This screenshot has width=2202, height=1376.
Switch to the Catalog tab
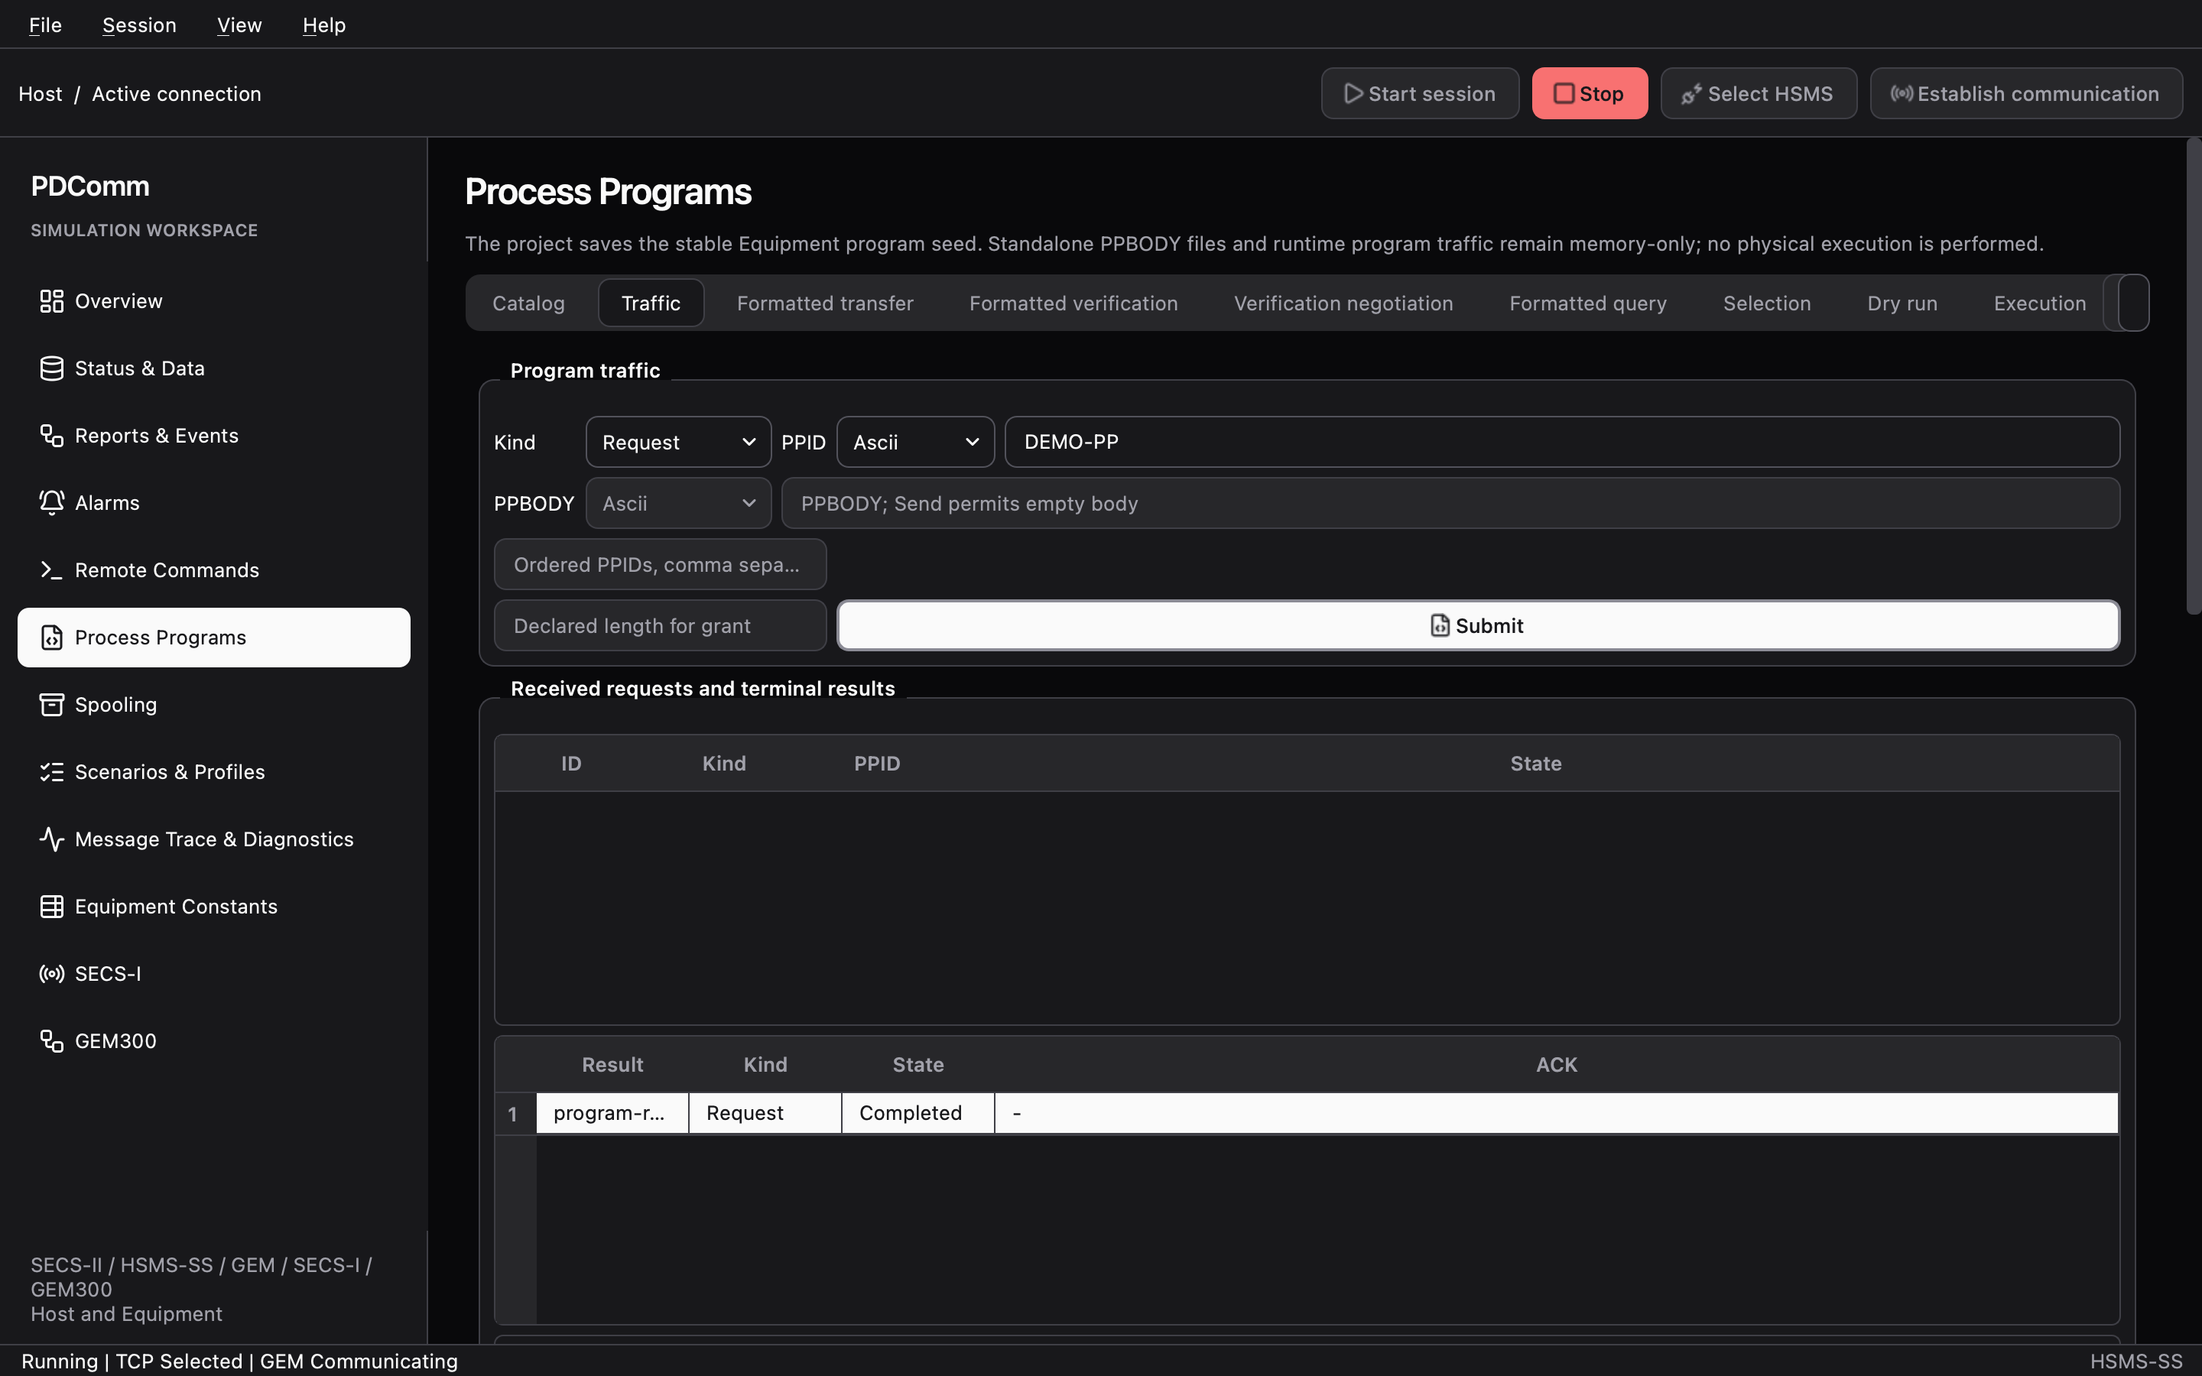point(528,303)
